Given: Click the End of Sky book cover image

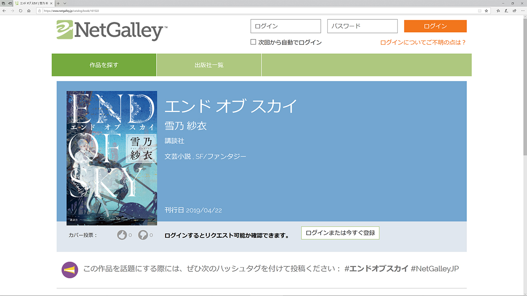Looking at the screenshot, I should click(x=112, y=158).
